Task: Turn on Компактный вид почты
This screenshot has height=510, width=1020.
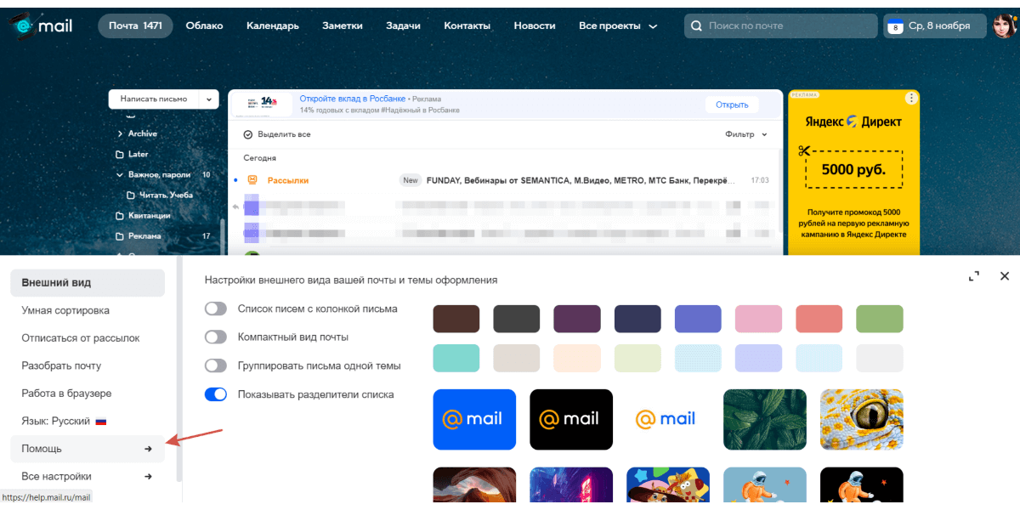Action: (x=216, y=337)
